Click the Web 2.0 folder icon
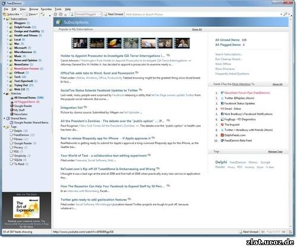Image resolution: width=297 pixels, height=248 pixels. [11, 89]
